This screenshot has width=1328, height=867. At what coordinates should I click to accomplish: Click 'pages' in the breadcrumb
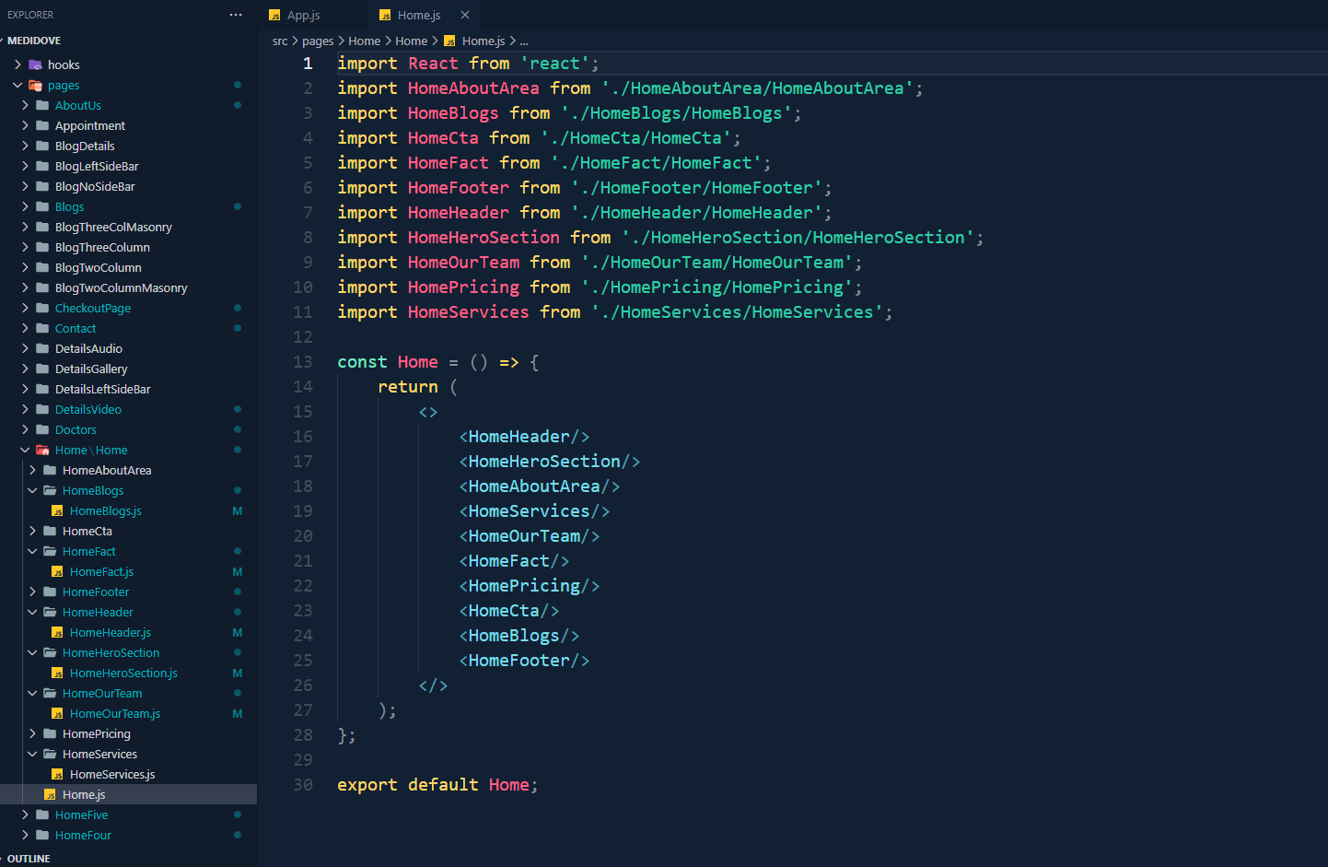pos(318,41)
